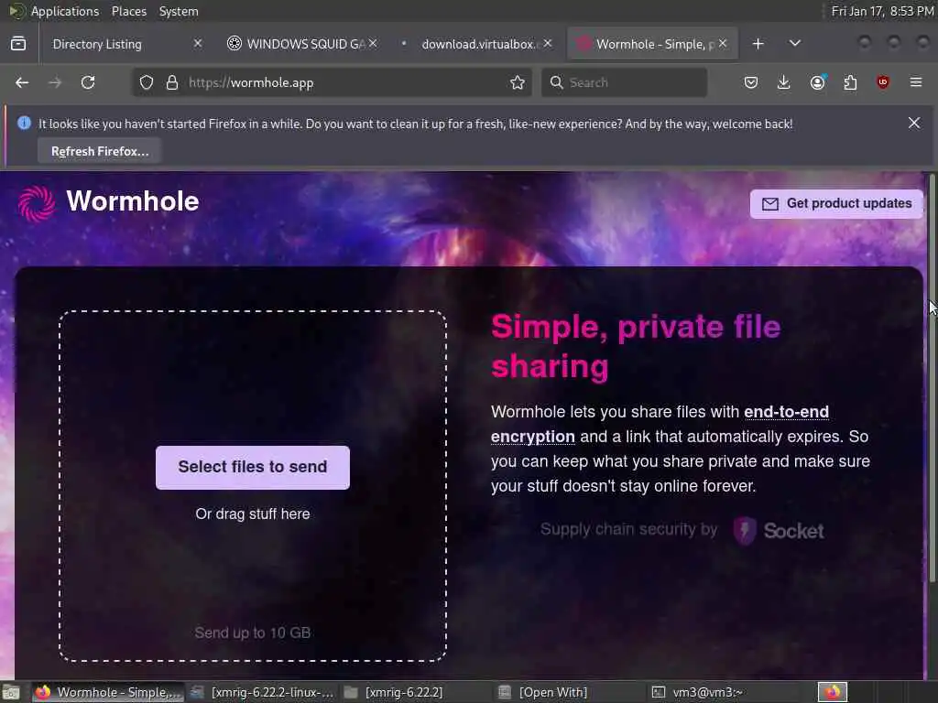938x703 pixels.
Task: Click the forward navigation arrow
Action: tap(55, 82)
